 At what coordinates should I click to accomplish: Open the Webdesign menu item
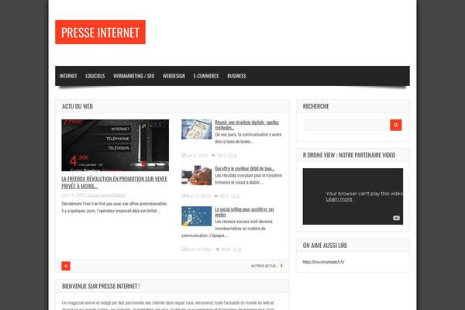[x=174, y=76]
